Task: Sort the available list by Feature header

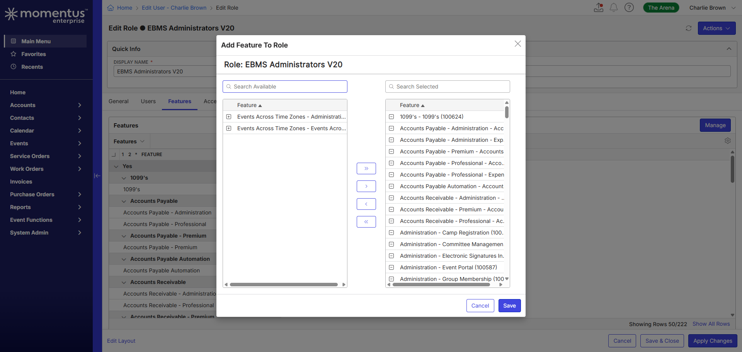Action: 249,105
